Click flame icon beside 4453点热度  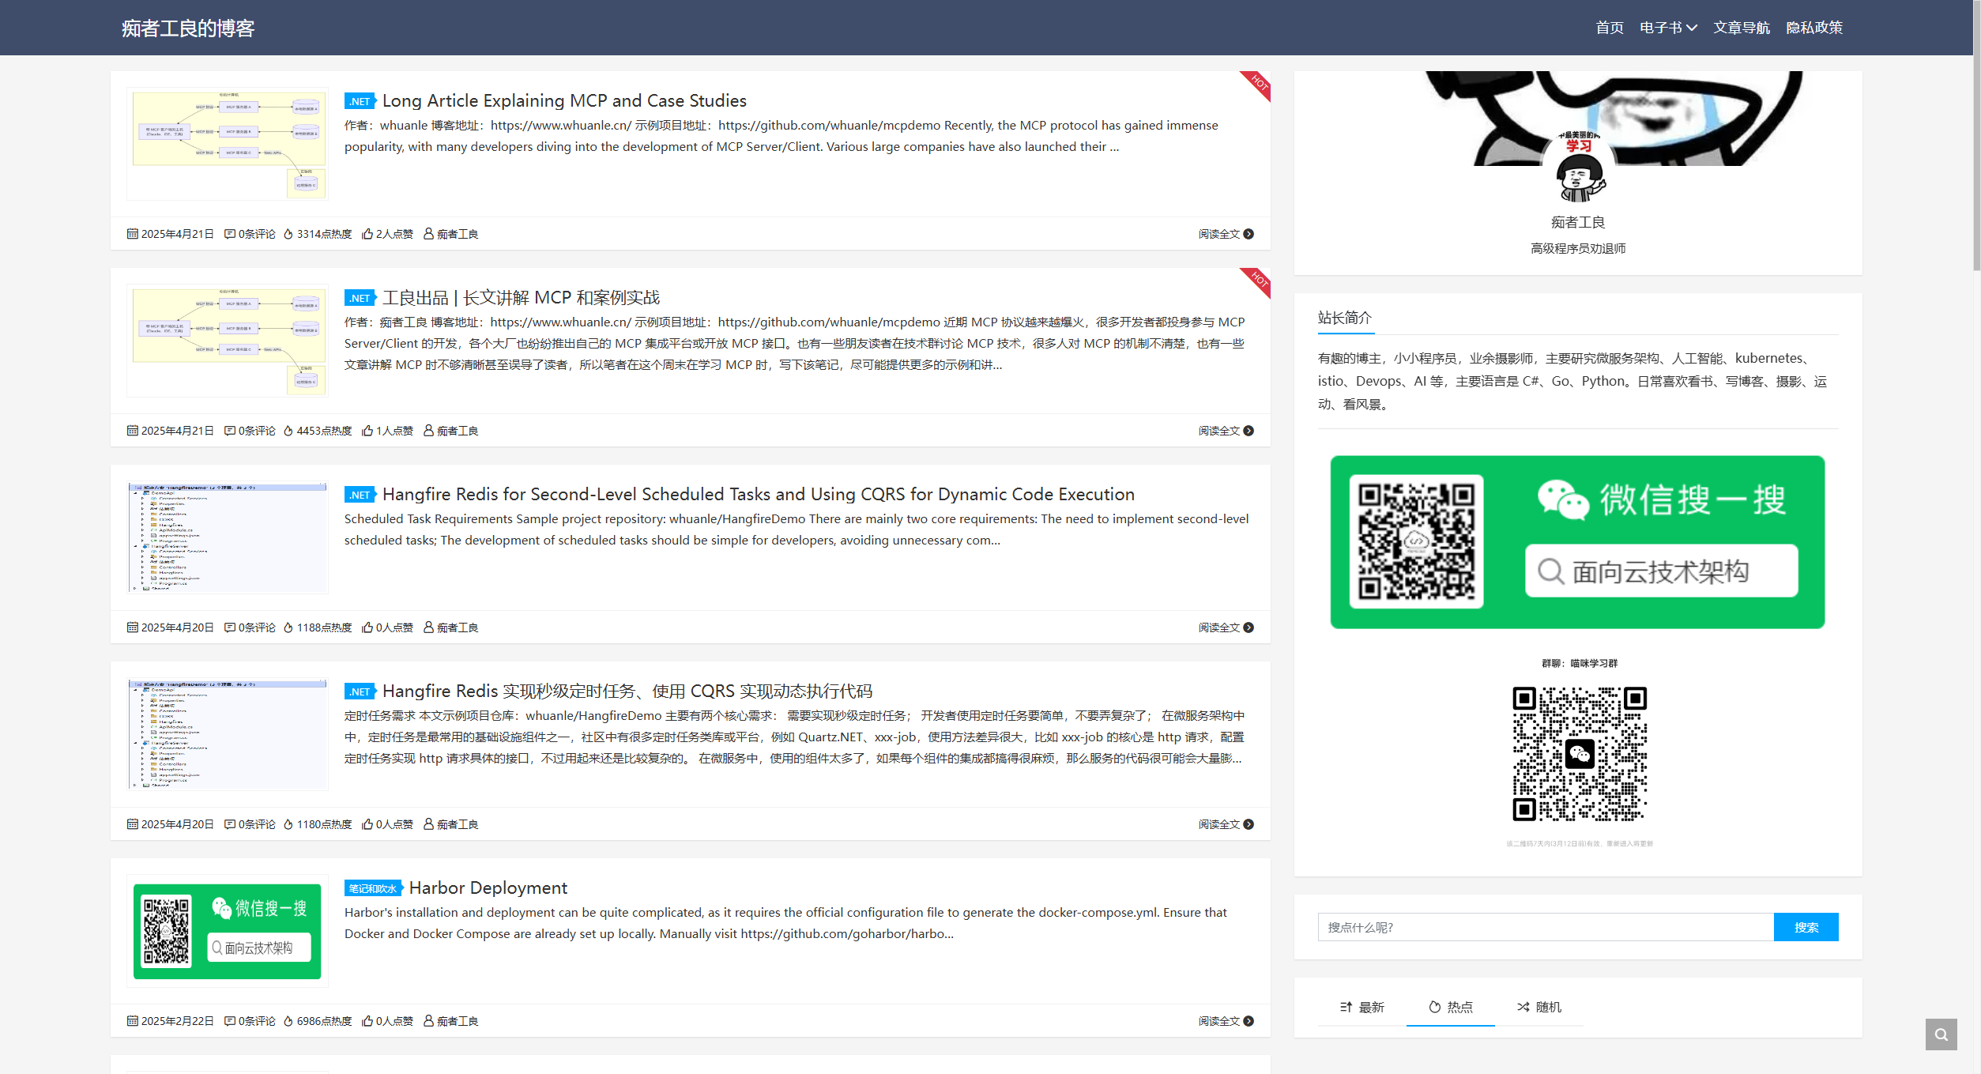tap(288, 431)
